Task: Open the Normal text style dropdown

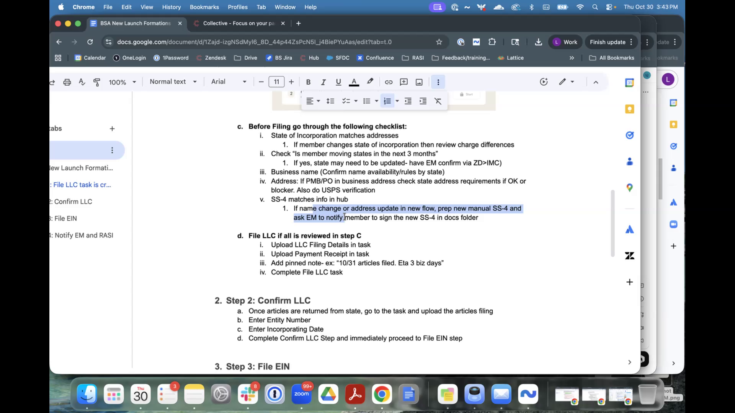Action: point(173,82)
